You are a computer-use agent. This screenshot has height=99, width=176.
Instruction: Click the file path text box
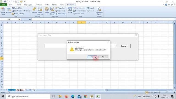[x=80, y=46]
